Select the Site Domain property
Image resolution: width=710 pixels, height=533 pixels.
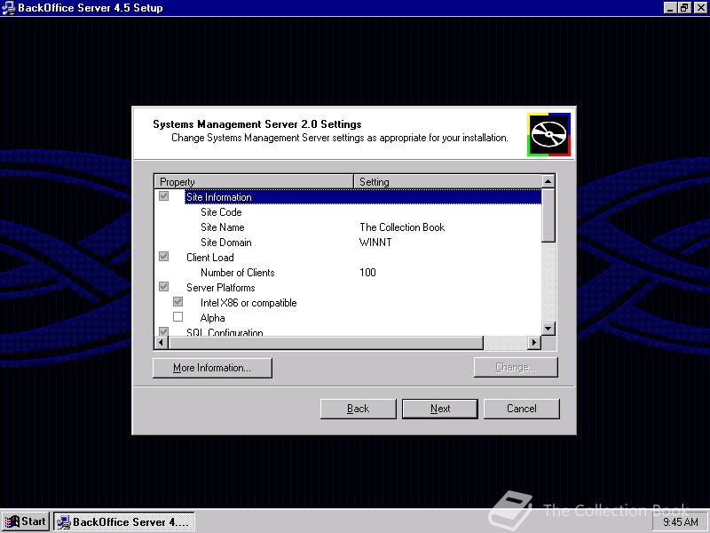pyautogui.click(x=226, y=243)
